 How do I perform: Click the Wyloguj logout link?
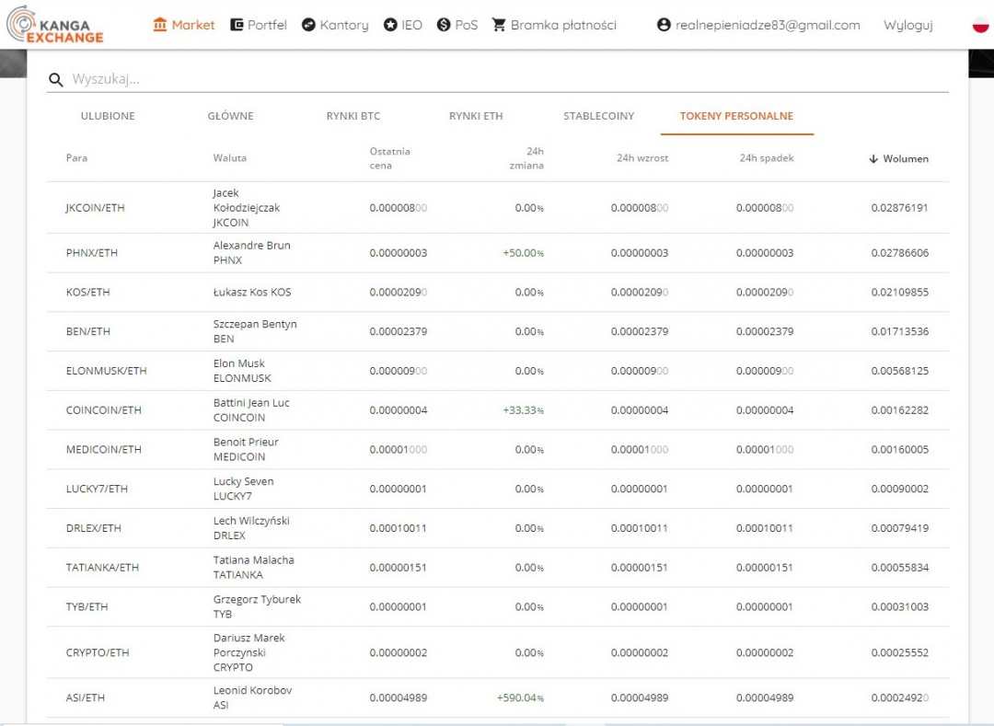pos(907,25)
